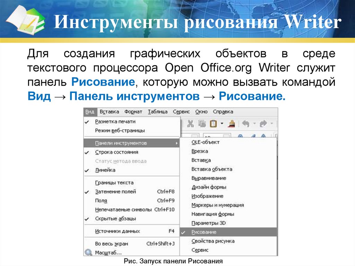
Task: Open the Формат menu
Action: point(133,112)
